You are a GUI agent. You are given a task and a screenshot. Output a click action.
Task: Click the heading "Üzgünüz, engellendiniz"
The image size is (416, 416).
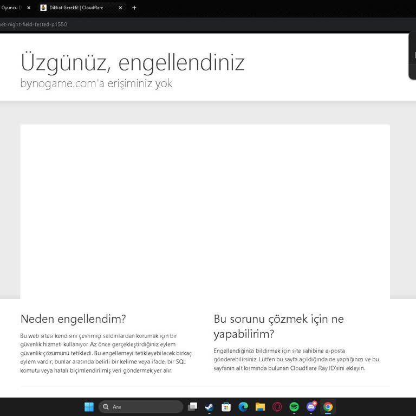(x=133, y=63)
